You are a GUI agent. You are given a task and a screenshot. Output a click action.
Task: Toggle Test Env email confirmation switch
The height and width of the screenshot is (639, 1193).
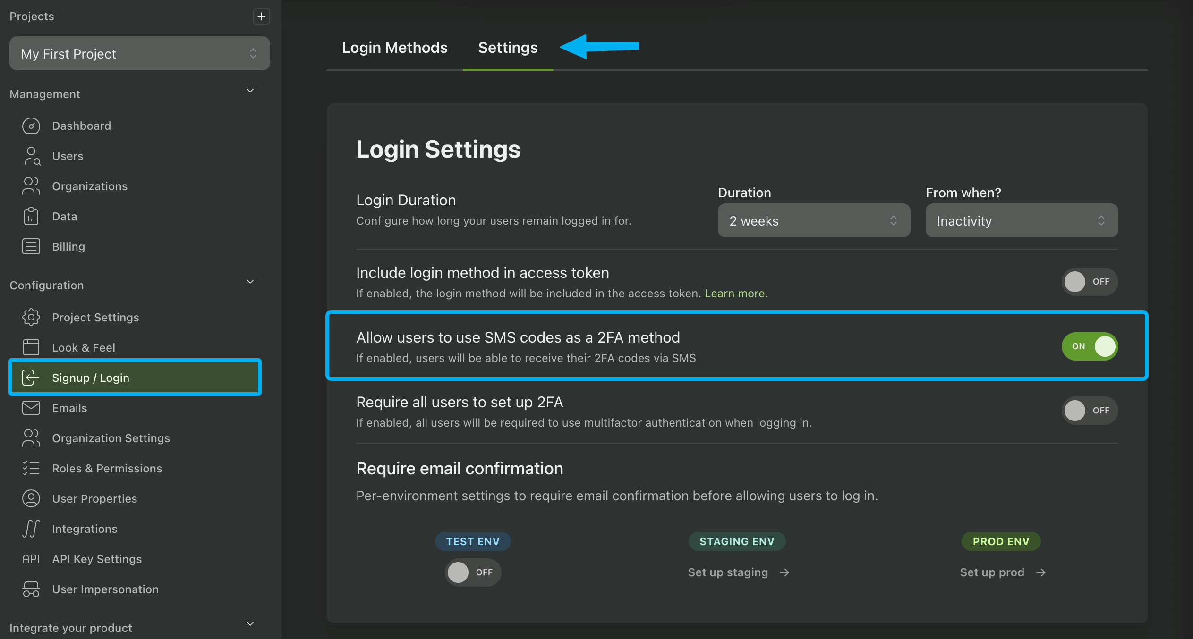[x=472, y=572]
